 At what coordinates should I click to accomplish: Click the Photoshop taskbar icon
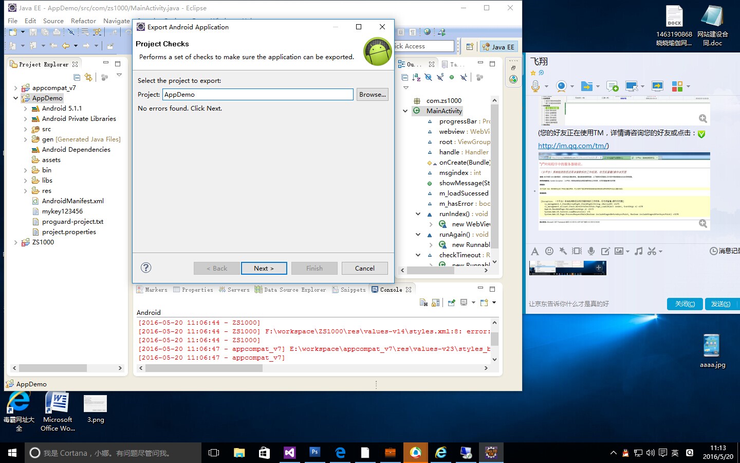pyautogui.click(x=314, y=453)
